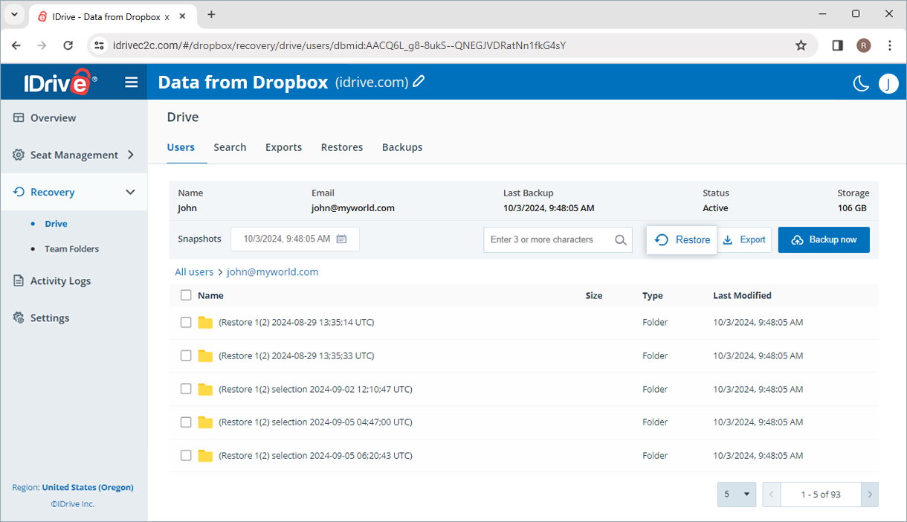This screenshot has width=907, height=522.
Task: Click the Restore button
Action: tap(682, 239)
